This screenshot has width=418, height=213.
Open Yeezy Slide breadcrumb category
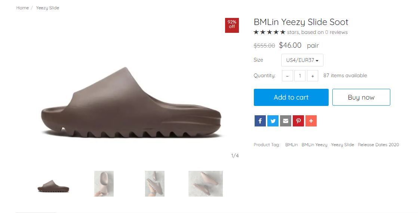(47, 8)
